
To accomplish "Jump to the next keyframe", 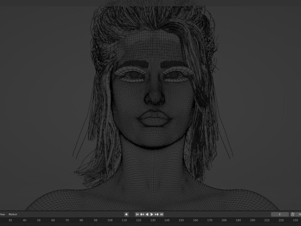I will [x=157, y=214].
